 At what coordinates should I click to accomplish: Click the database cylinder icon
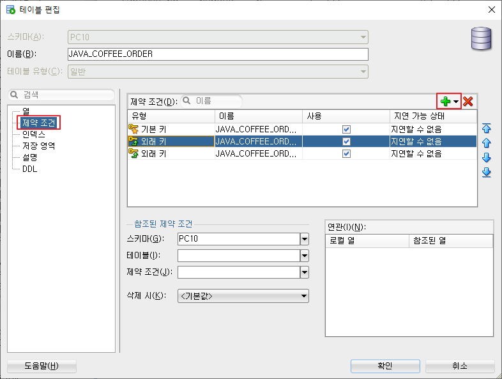pos(481,39)
